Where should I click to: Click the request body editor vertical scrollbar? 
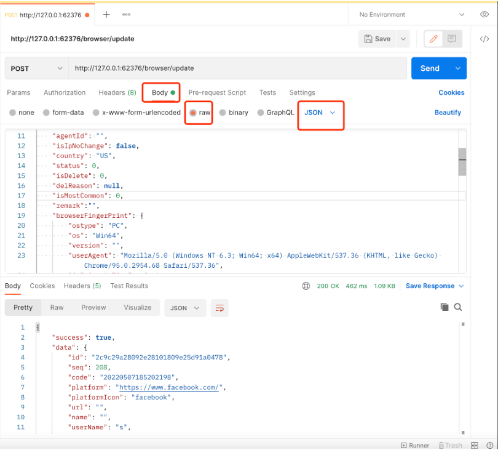tap(462, 162)
